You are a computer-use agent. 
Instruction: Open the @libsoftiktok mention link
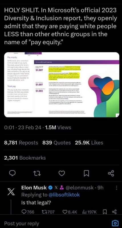(x=64, y=195)
